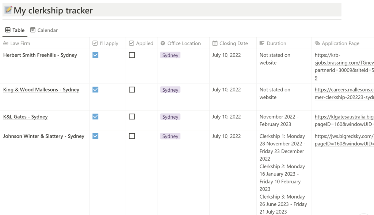Screen dimensions: 374x215
Task: Uncheck I'll apply for King & Wood Mallesons
Action: pos(95,90)
